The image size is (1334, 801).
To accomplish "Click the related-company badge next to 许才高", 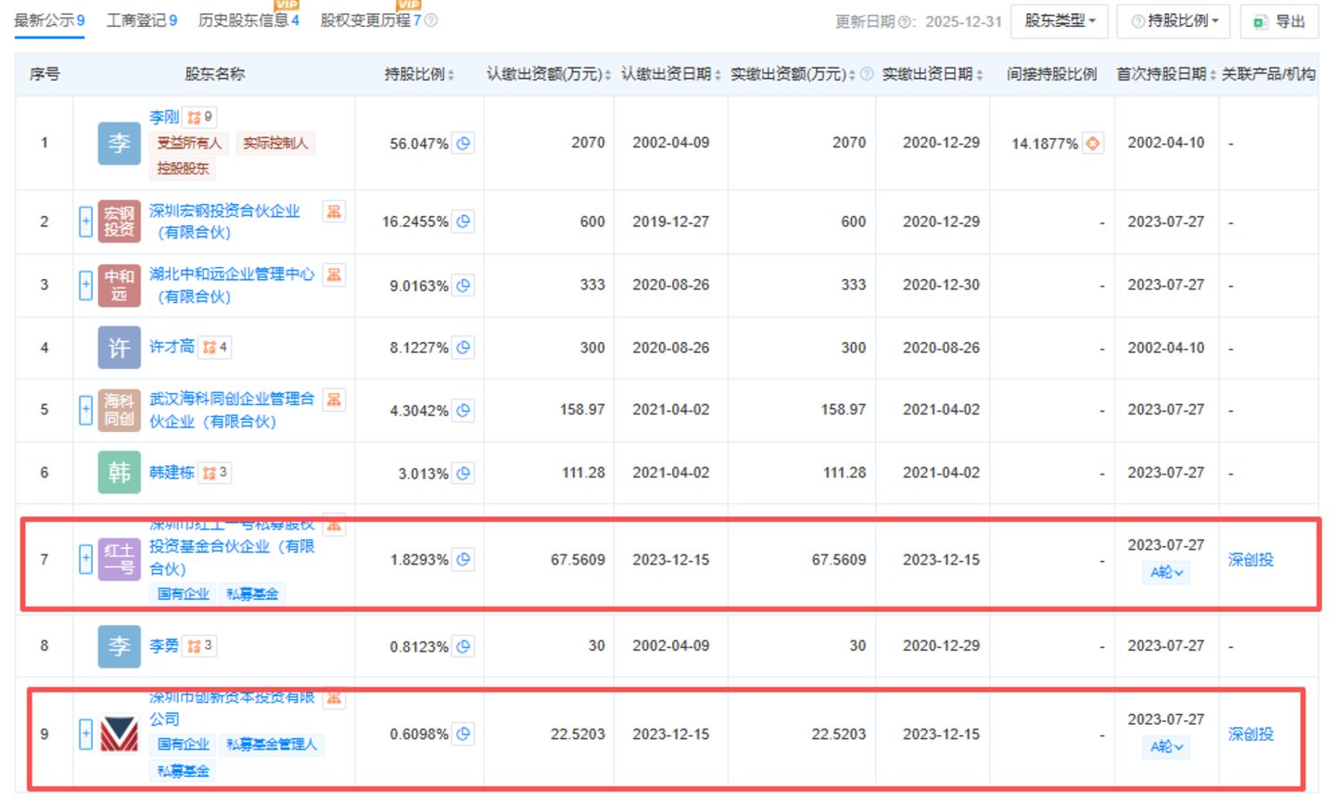I will [215, 348].
